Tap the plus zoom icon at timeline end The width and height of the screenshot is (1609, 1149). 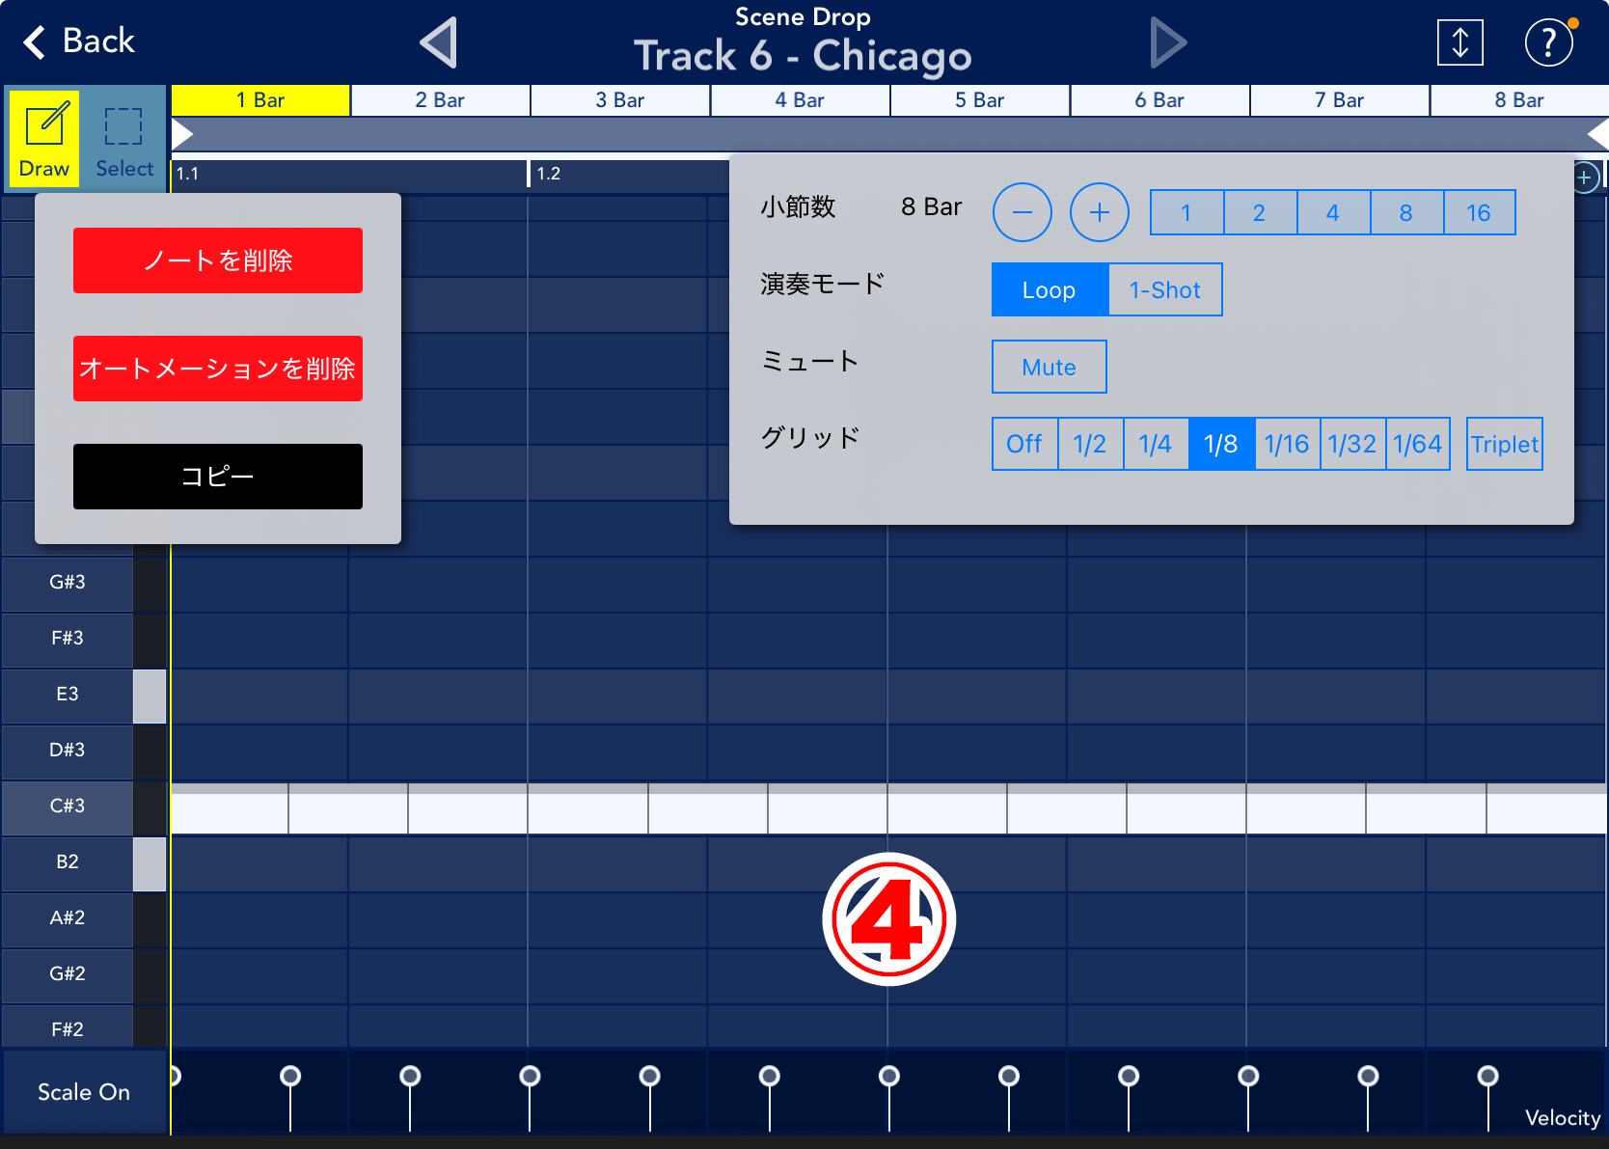tap(1584, 178)
